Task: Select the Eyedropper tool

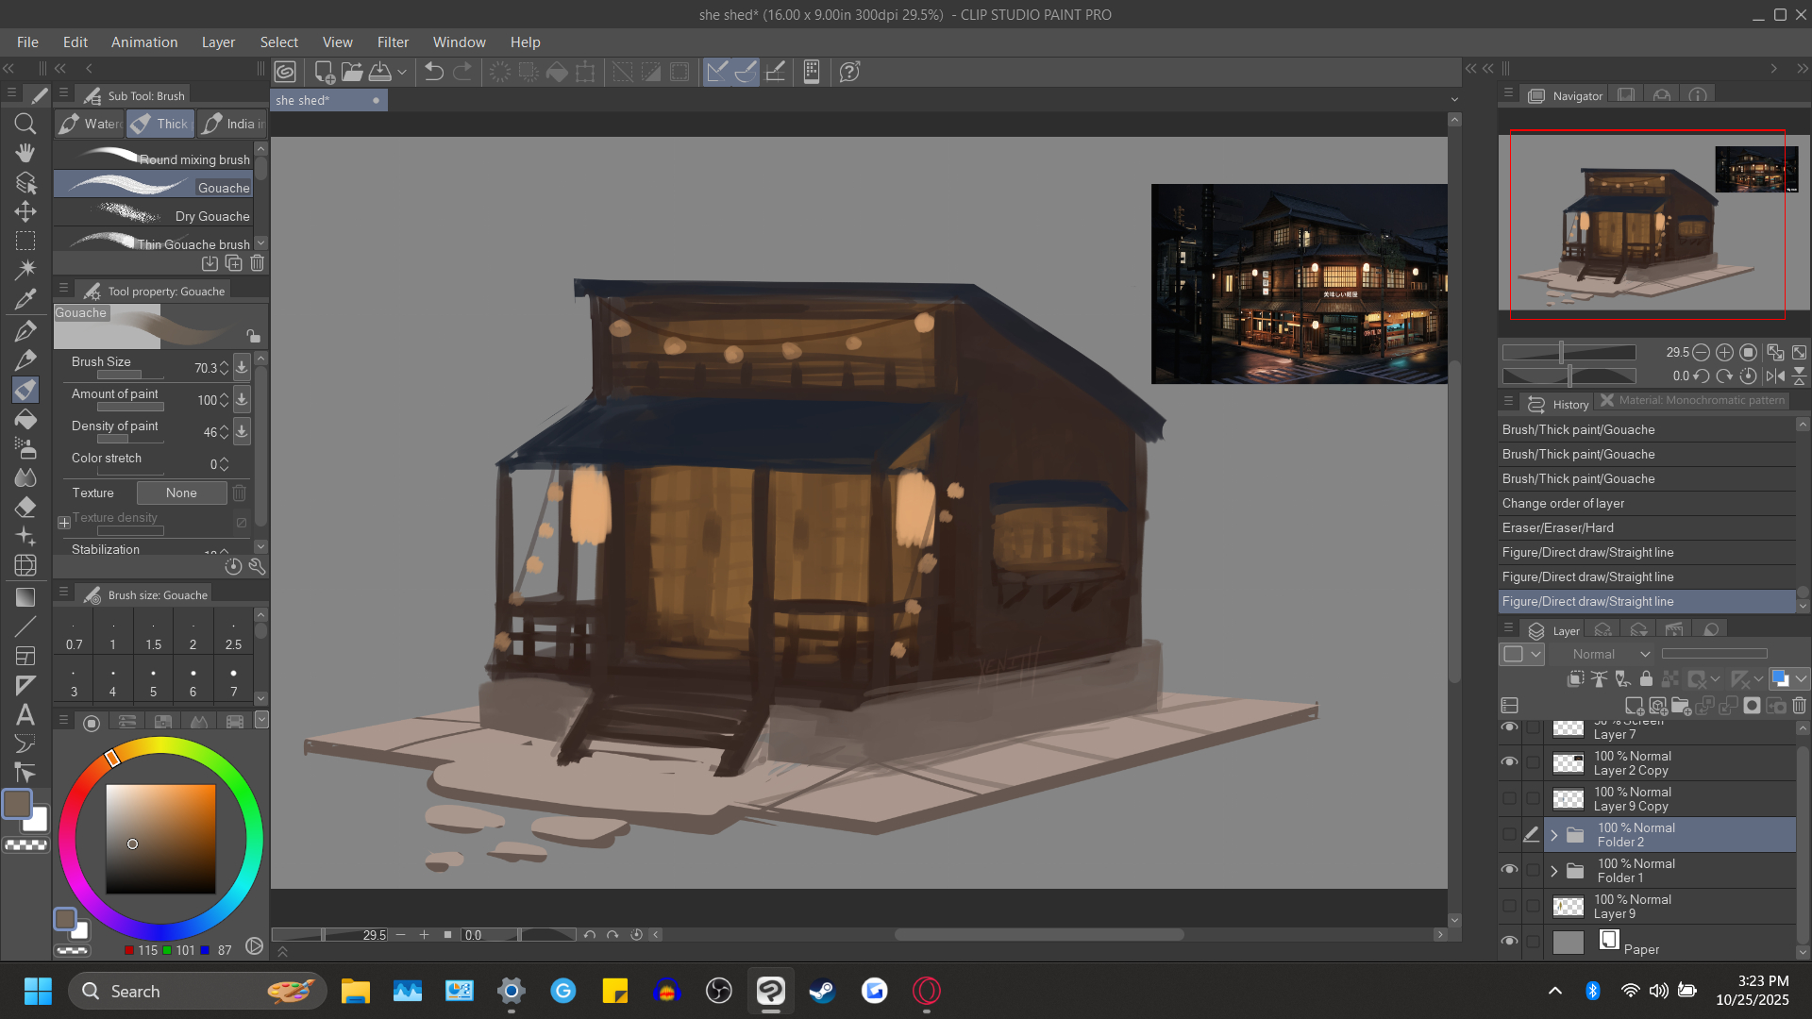Action: click(25, 299)
